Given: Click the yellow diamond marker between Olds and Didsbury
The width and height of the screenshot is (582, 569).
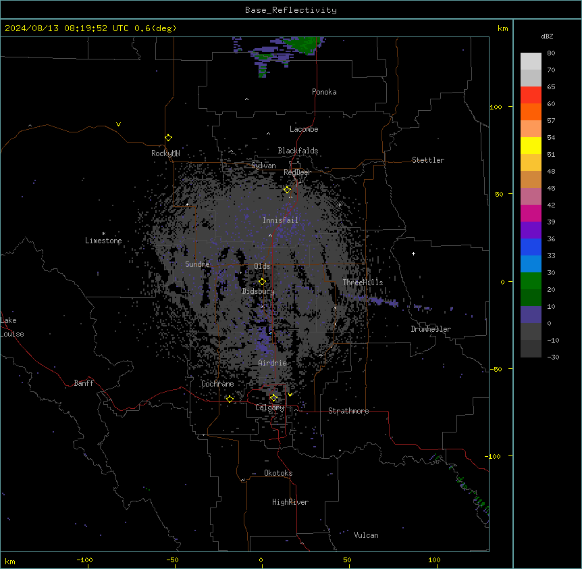Looking at the screenshot, I should click(263, 282).
